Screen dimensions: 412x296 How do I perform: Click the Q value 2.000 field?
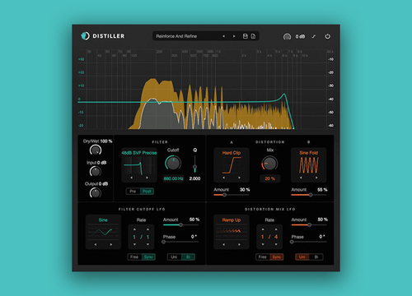click(x=194, y=178)
